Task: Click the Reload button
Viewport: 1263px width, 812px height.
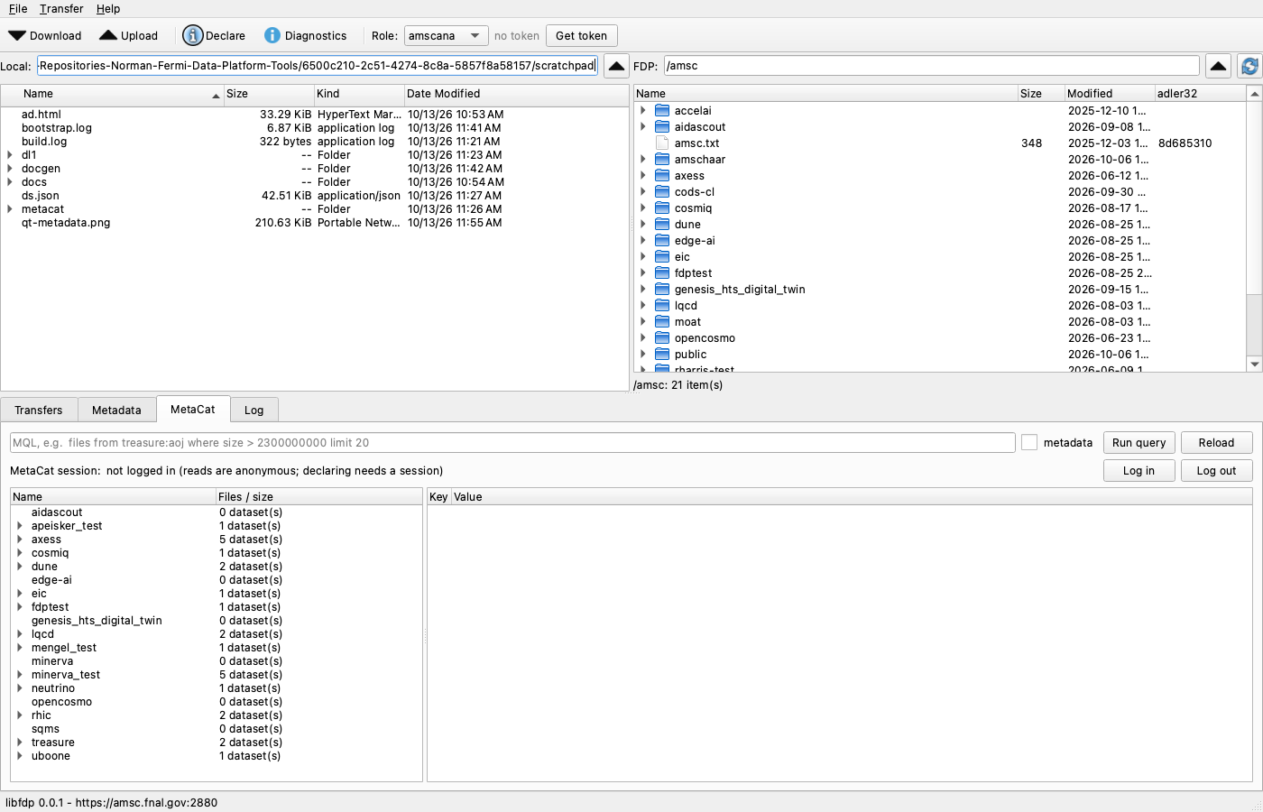Action: point(1216,443)
